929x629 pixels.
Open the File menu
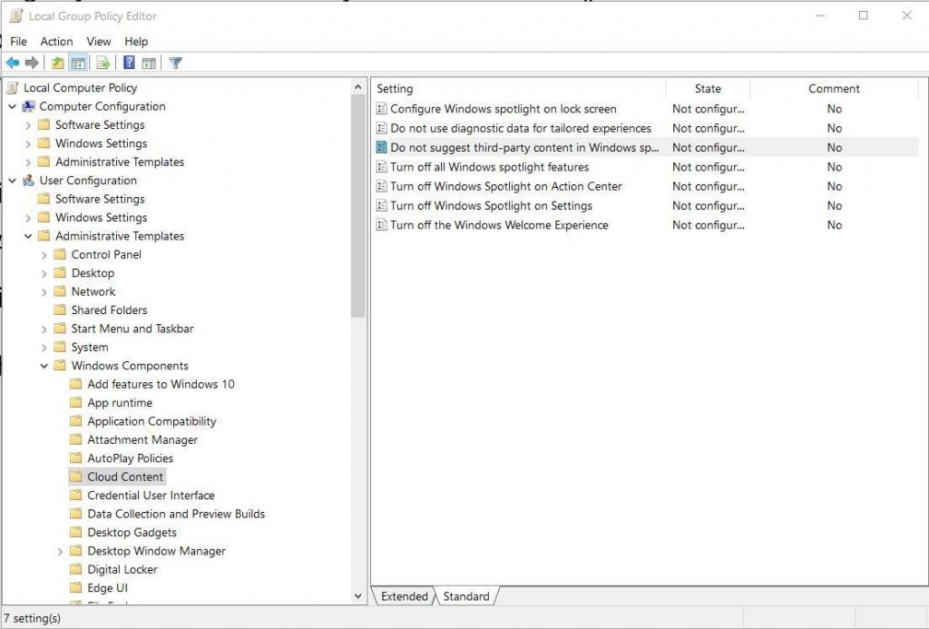coord(17,41)
